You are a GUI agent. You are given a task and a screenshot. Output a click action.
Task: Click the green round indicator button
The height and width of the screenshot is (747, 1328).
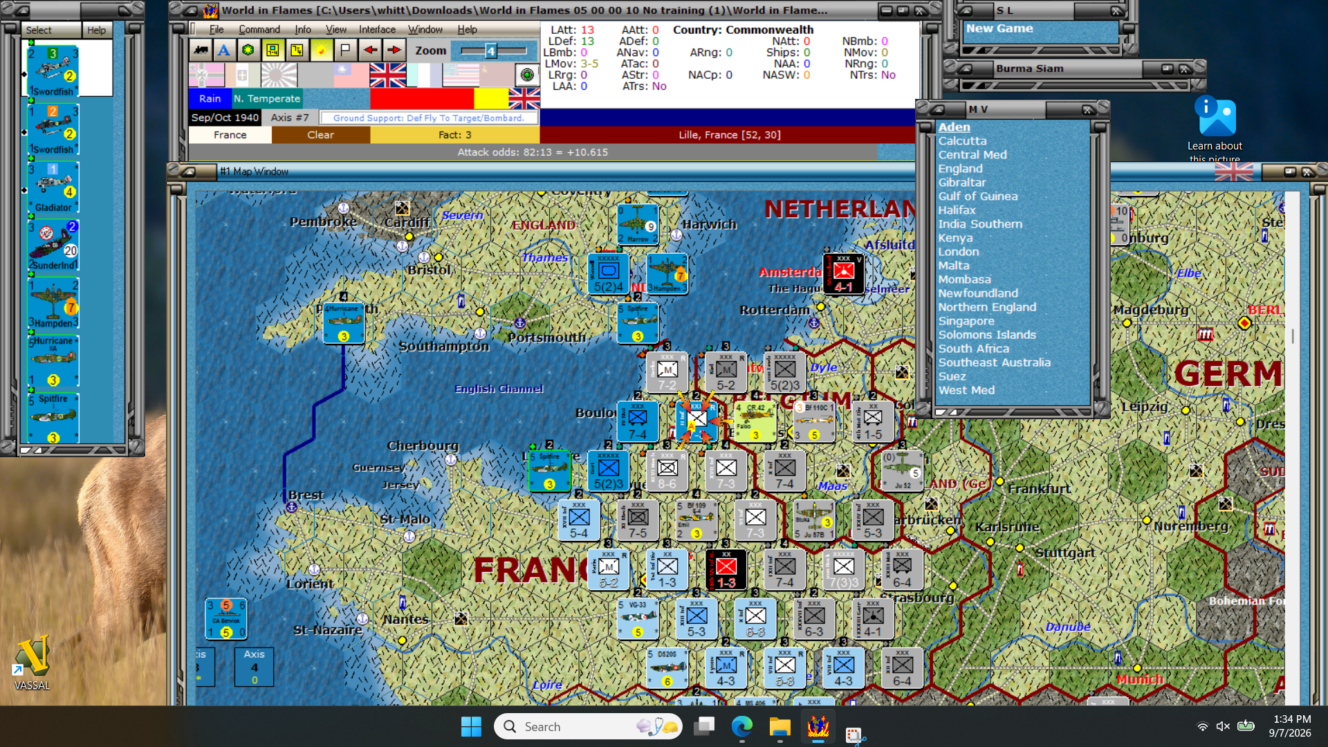(527, 75)
